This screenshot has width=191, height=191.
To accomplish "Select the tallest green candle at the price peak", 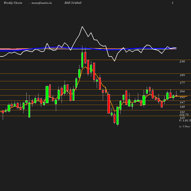I will click(82, 60).
